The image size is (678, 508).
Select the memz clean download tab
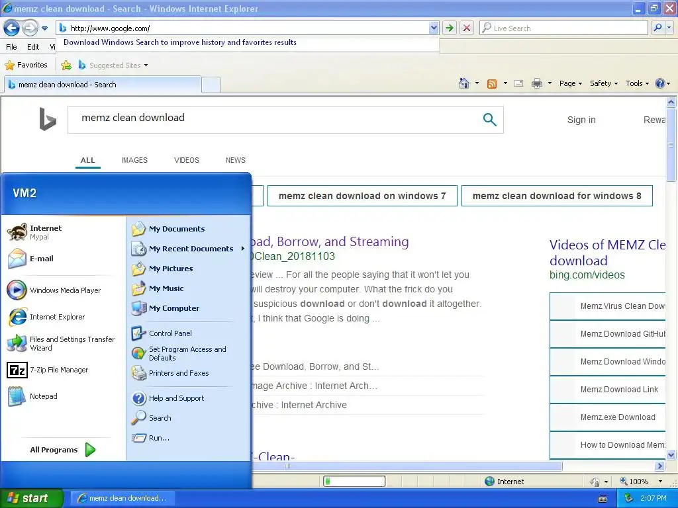(x=103, y=85)
